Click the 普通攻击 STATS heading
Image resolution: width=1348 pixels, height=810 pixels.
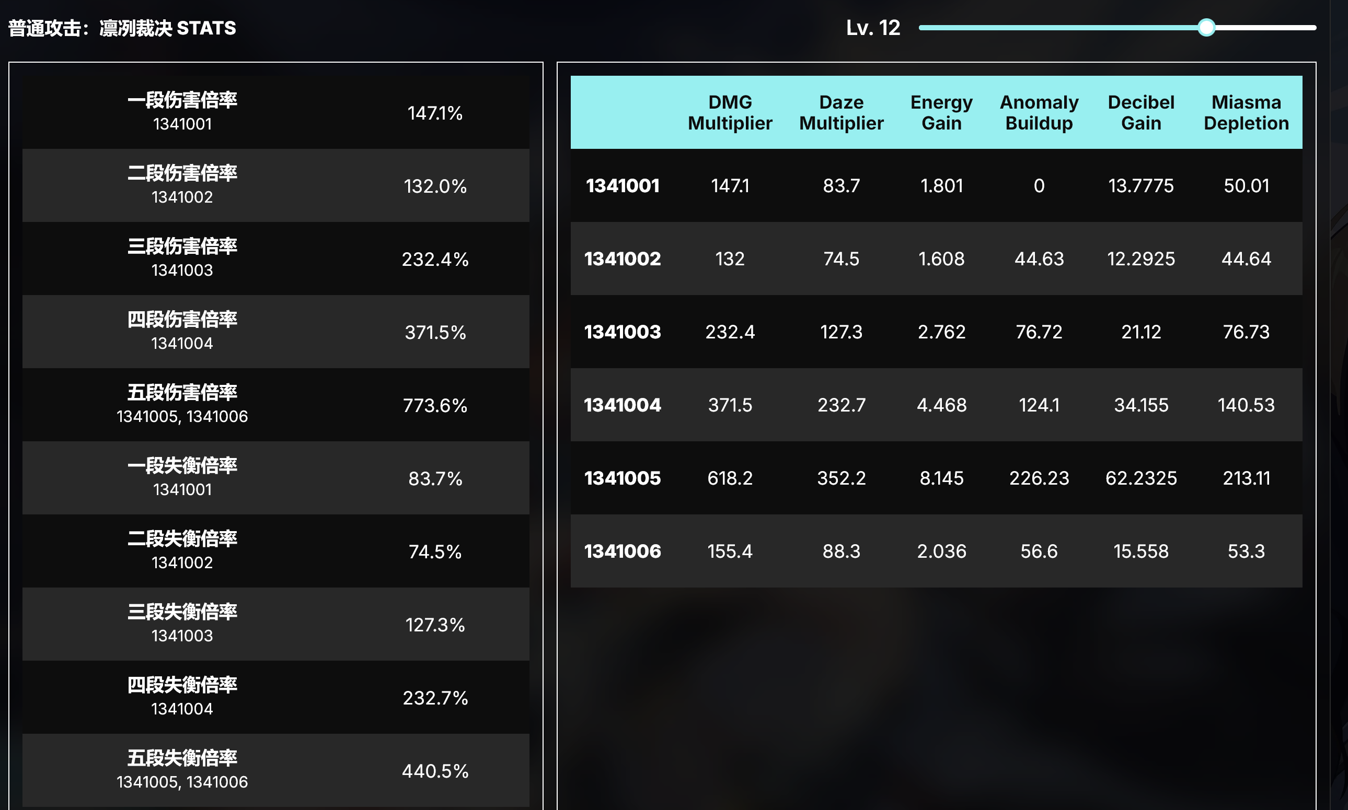(122, 28)
